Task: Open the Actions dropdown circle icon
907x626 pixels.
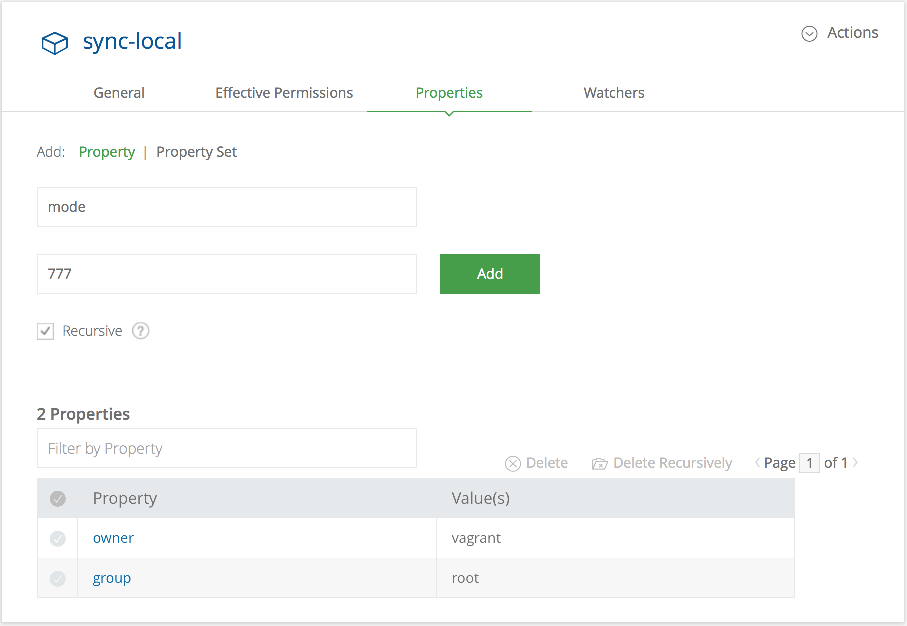Action: (x=809, y=34)
